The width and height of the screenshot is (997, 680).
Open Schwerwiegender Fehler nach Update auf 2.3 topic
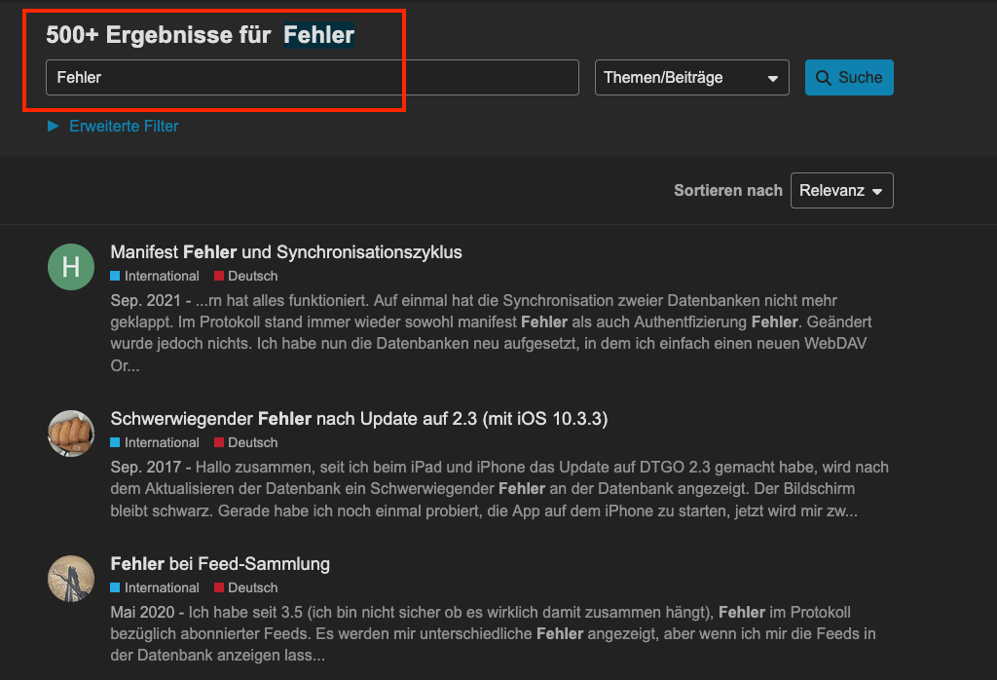359,419
